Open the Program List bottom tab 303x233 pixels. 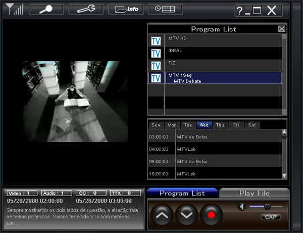pos(182,193)
